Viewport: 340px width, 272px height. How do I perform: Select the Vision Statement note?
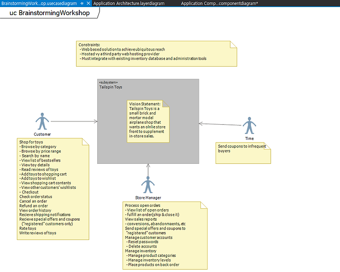click(148, 121)
